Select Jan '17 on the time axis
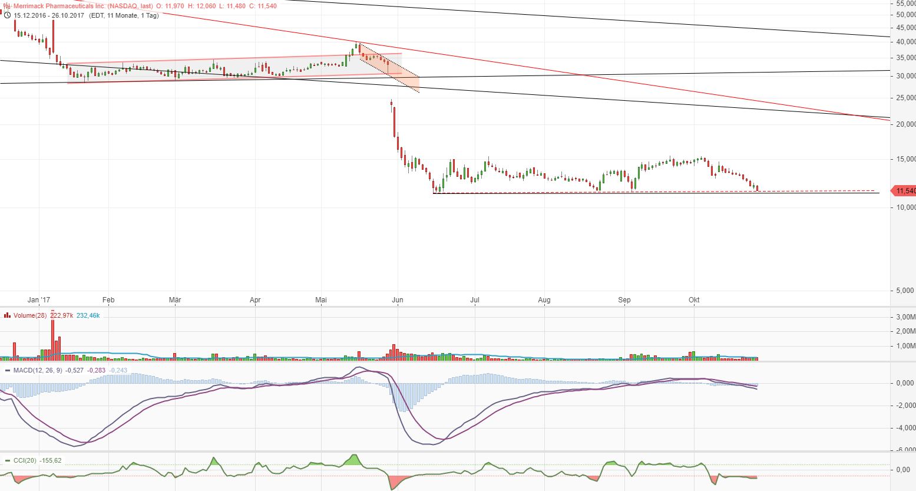The image size is (916, 491). tap(39, 300)
